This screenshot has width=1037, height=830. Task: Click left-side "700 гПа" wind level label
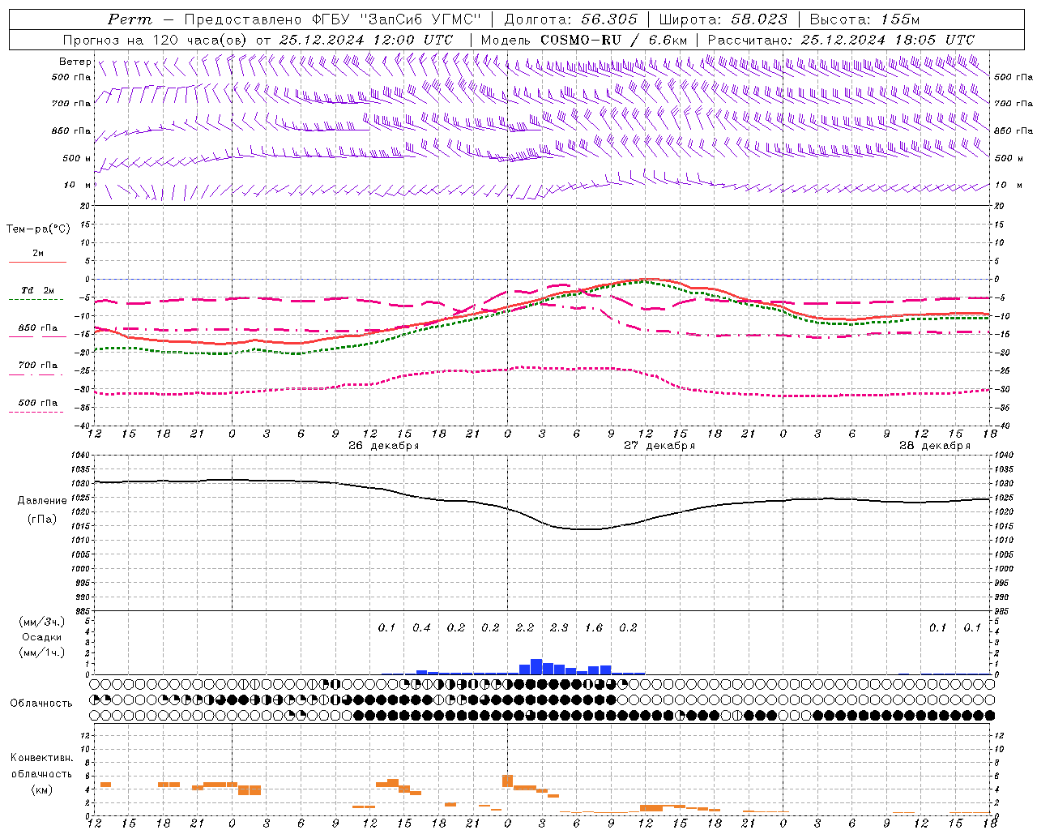[x=71, y=104]
